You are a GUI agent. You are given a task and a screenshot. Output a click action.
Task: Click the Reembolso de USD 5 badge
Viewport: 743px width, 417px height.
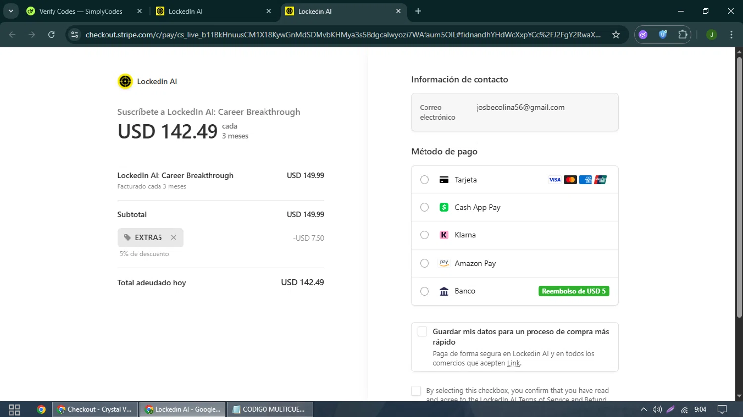tap(574, 291)
